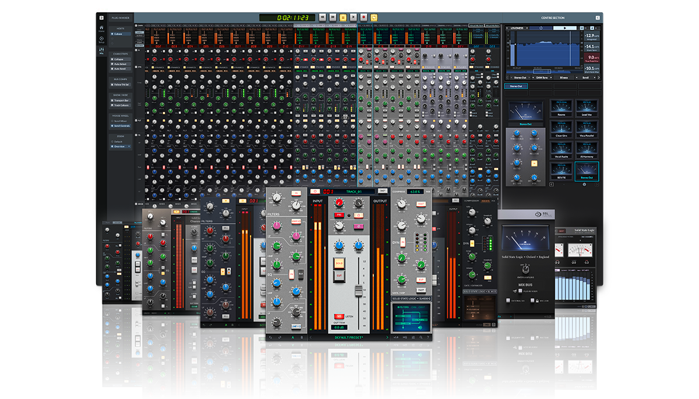The width and height of the screenshot is (699, 399).
Task: Select the Stereo Out tab in centre section
Action: point(517,86)
